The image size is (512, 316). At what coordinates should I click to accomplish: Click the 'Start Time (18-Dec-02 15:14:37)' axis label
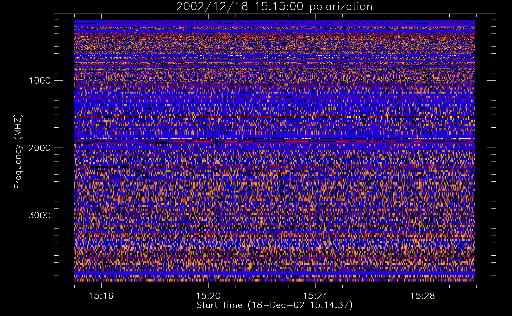(x=274, y=305)
